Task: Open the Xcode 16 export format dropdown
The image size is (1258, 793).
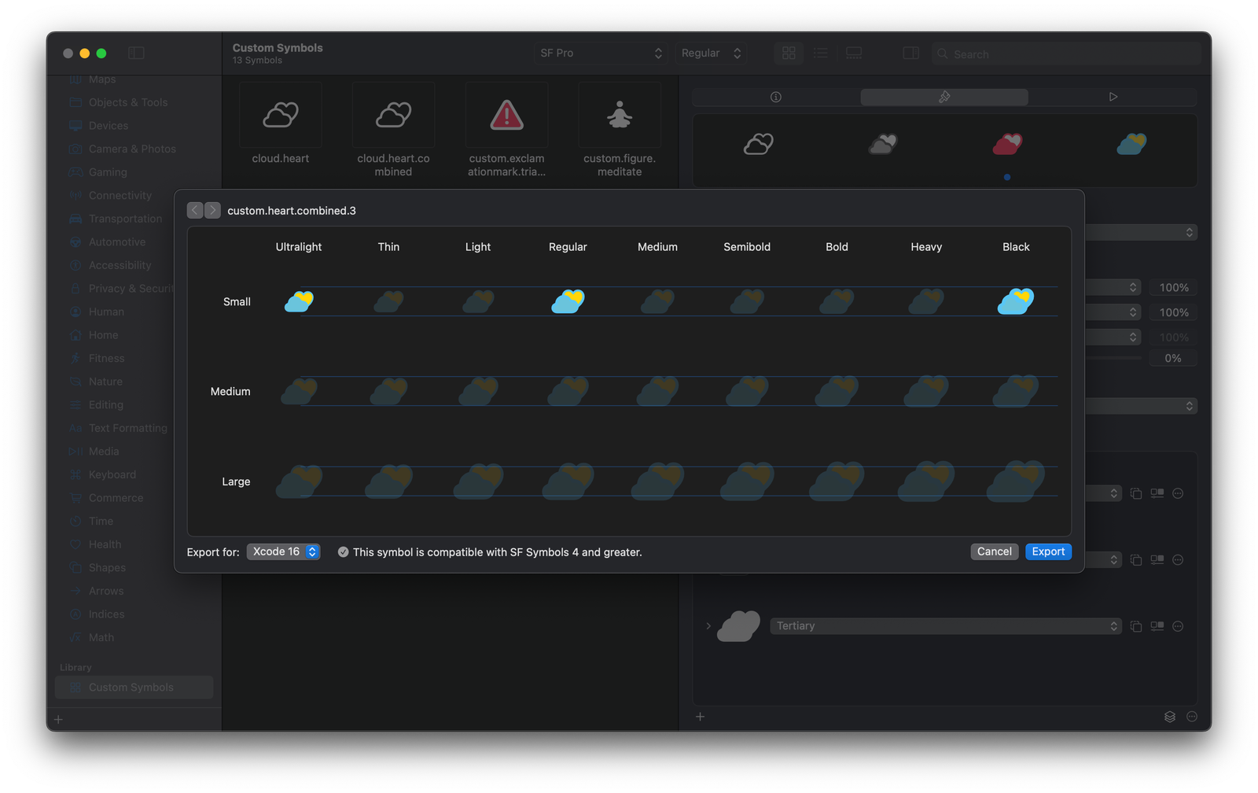Action: click(283, 551)
